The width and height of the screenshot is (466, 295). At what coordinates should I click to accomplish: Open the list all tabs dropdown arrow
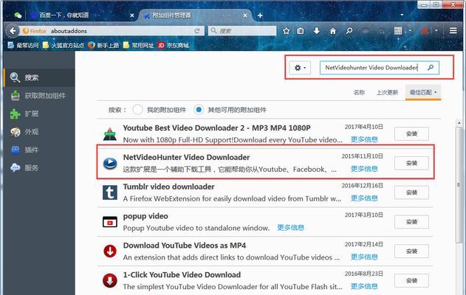pos(402,15)
